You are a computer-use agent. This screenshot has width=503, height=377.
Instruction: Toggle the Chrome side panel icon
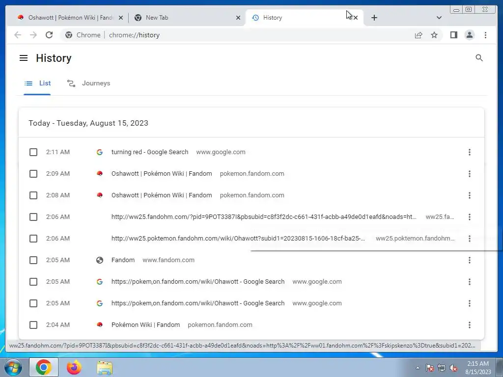(453, 35)
